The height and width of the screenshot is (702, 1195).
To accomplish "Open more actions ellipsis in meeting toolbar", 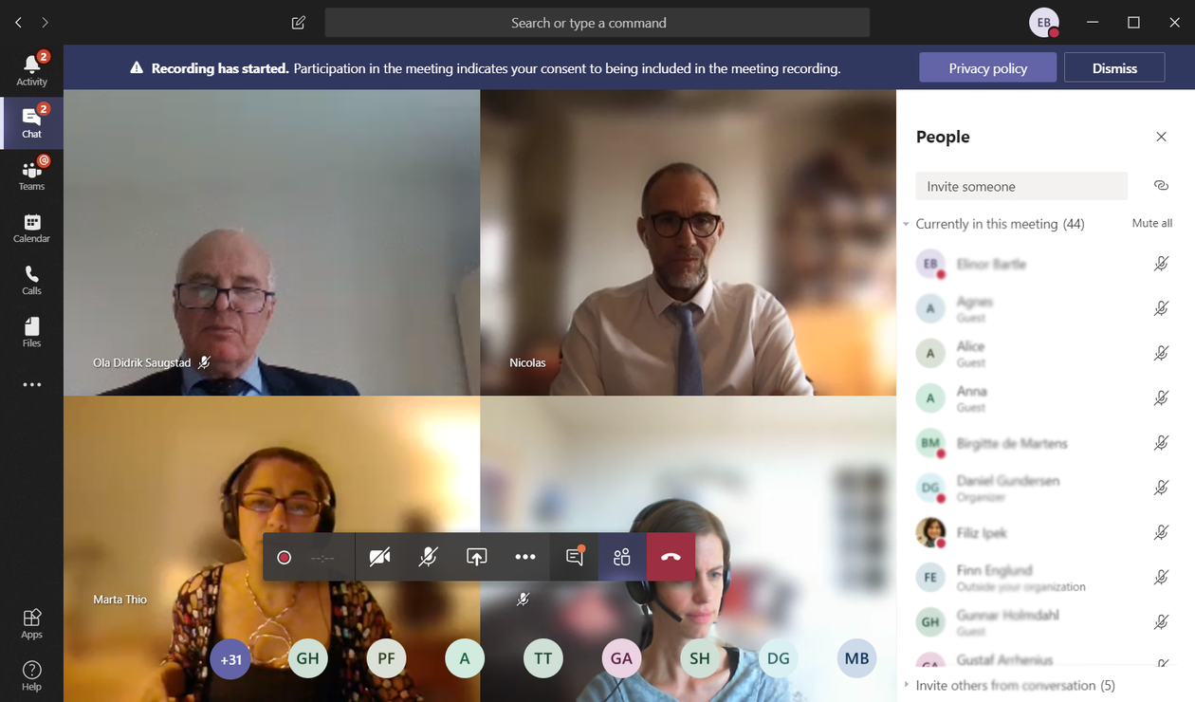I will pos(525,557).
